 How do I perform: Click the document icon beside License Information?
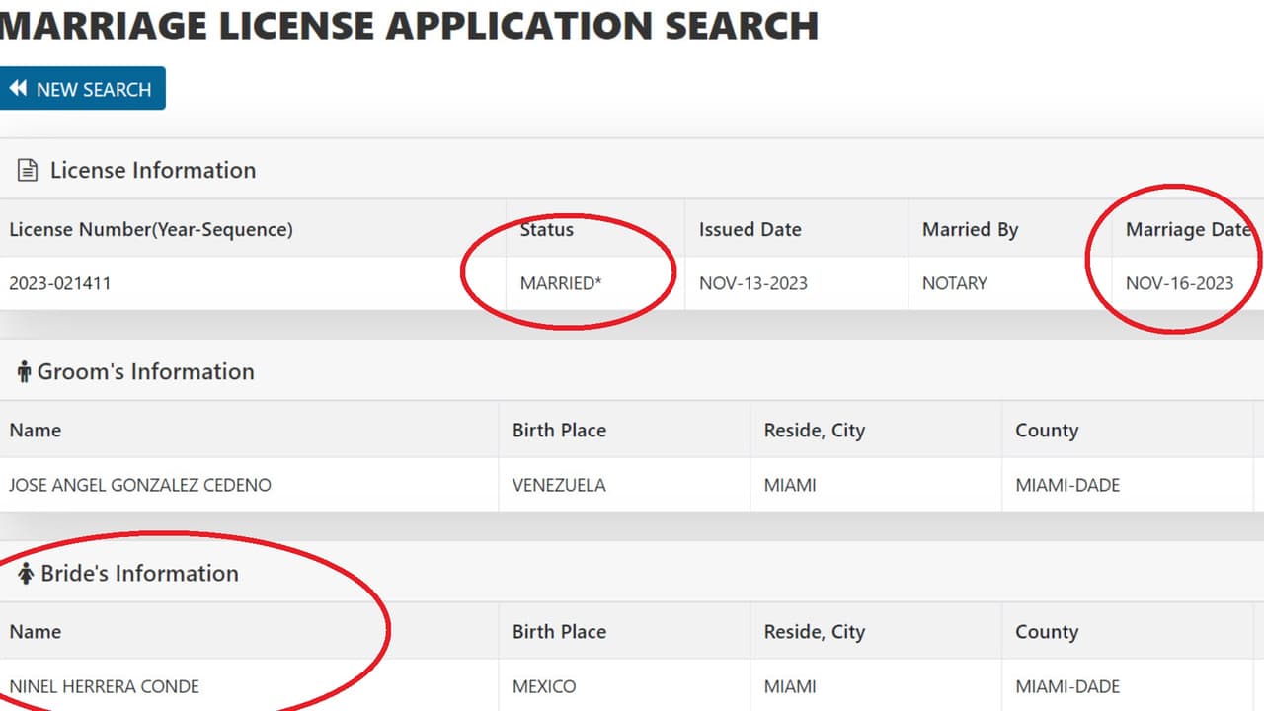[28, 170]
